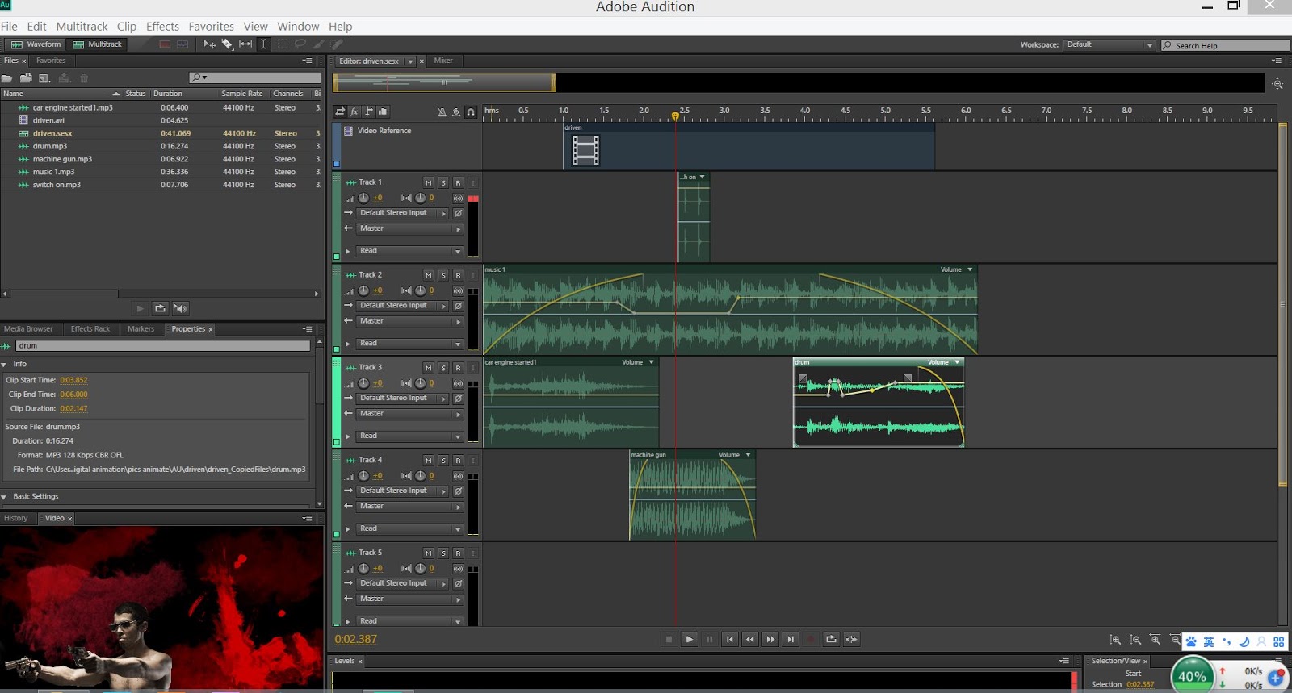Switch to Waveform view
Image resolution: width=1292 pixels, height=693 pixels.
coord(36,44)
